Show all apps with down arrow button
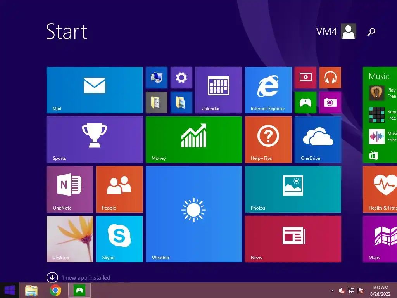 pyautogui.click(x=52, y=277)
